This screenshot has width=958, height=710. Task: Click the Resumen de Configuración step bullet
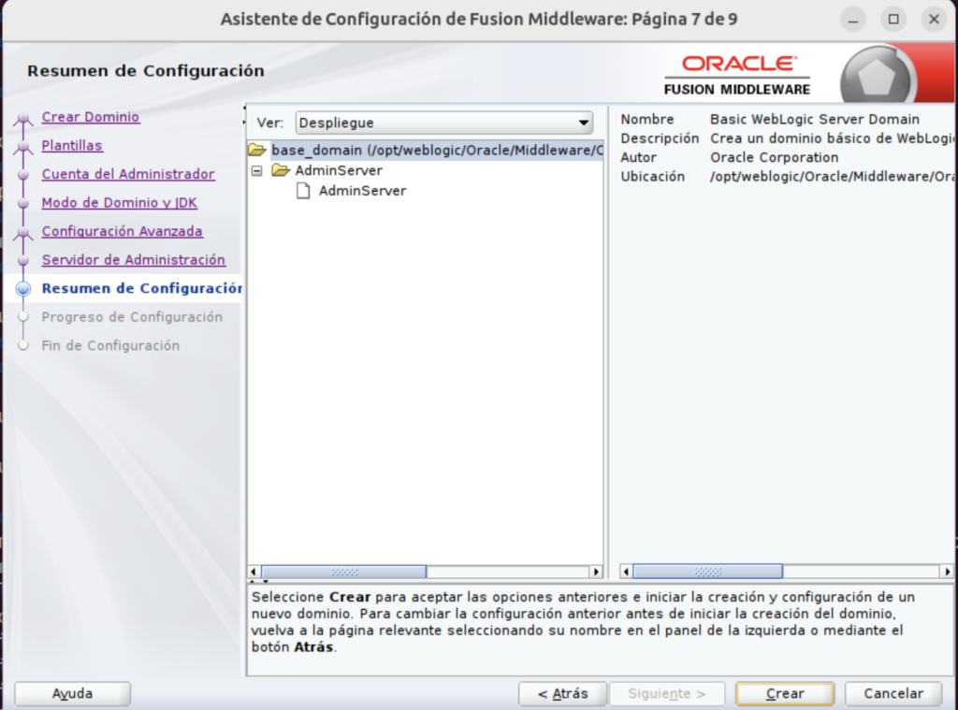pyautogui.click(x=23, y=289)
